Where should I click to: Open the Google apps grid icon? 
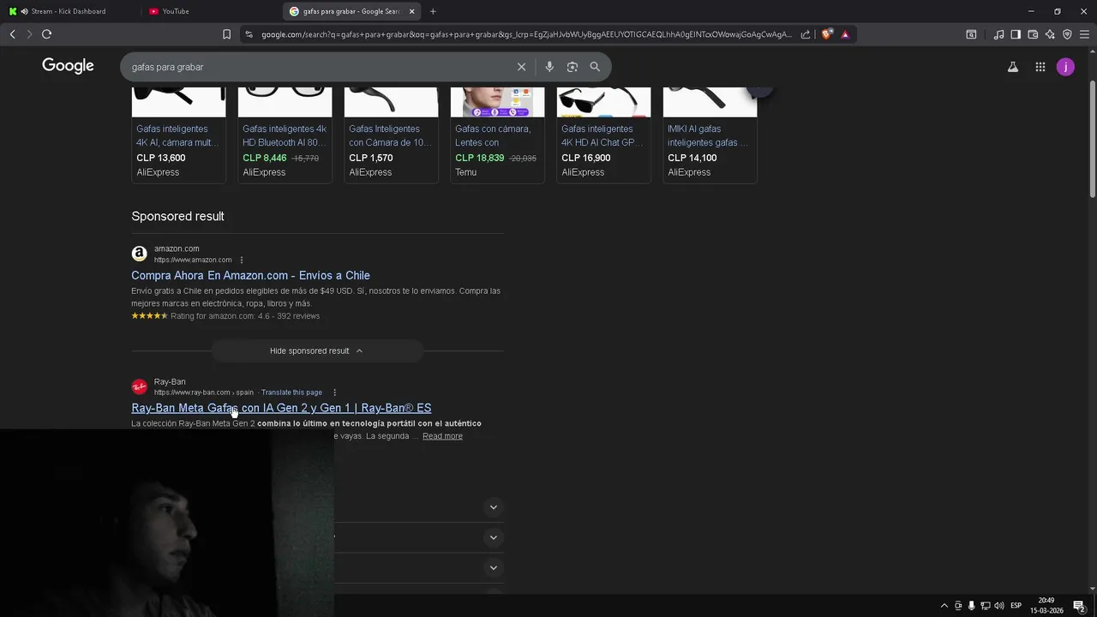pos(1040,67)
